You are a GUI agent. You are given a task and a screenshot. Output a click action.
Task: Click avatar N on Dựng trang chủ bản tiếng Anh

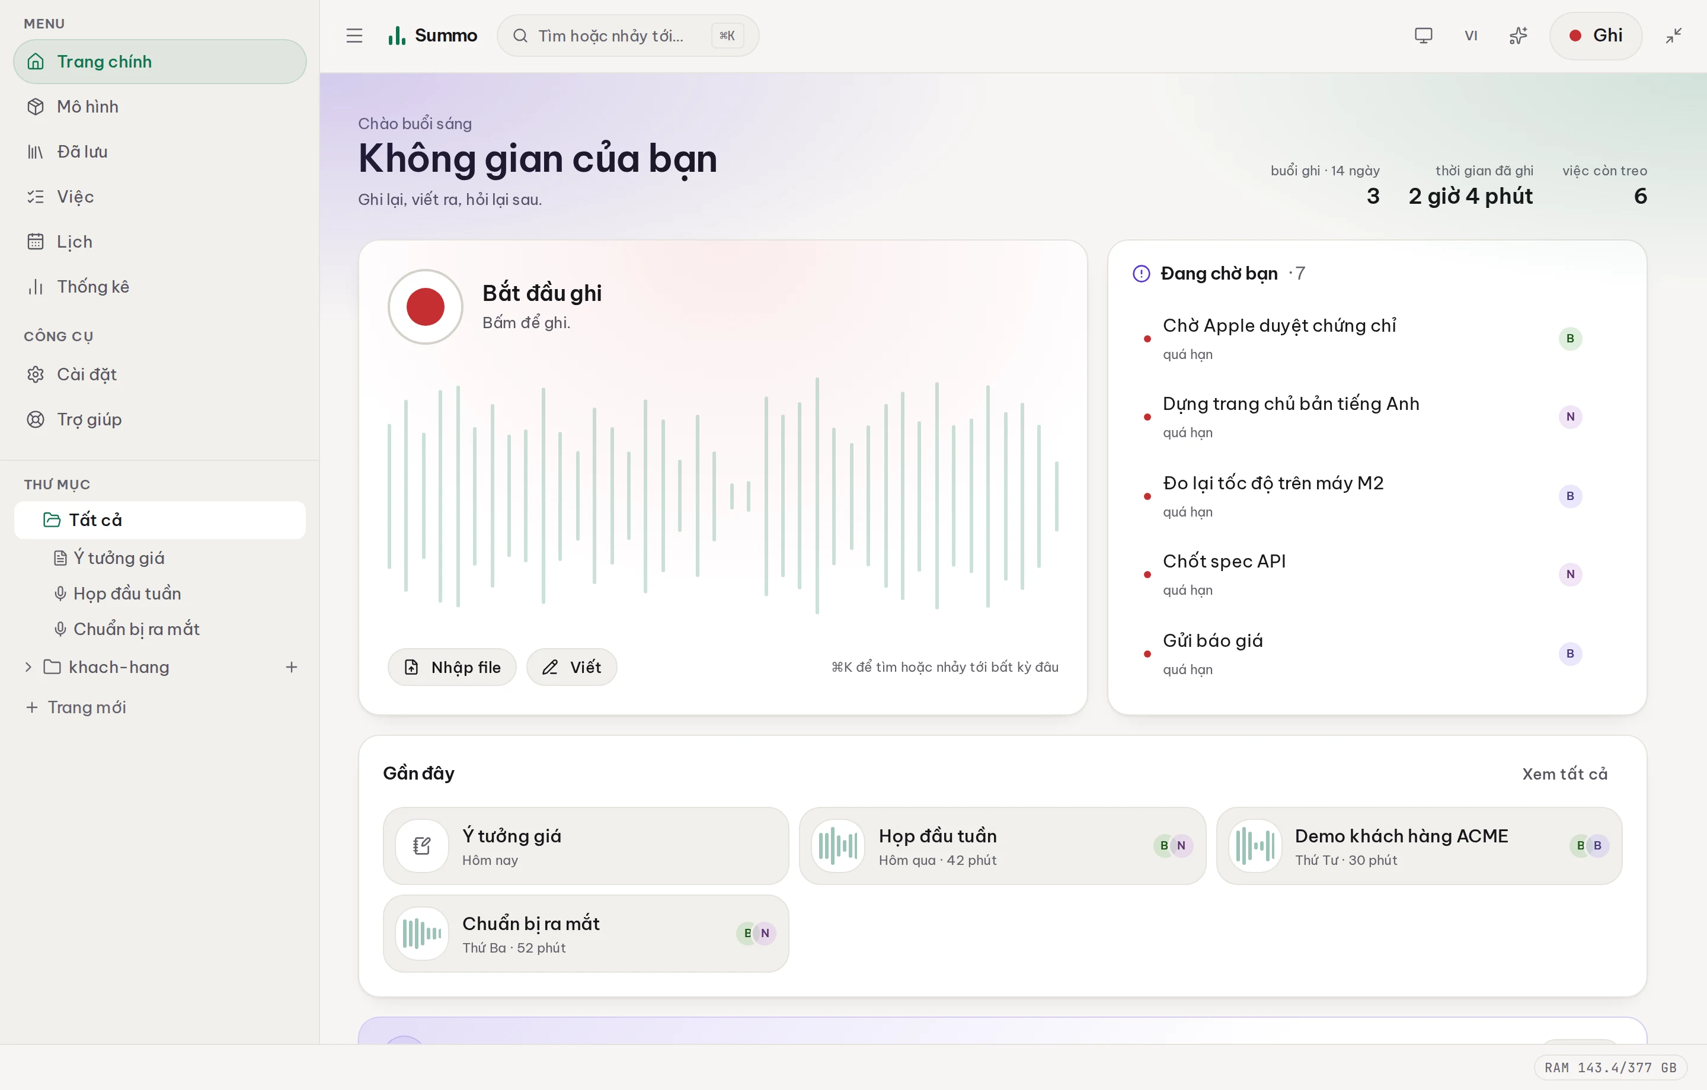pos(1570,416)
